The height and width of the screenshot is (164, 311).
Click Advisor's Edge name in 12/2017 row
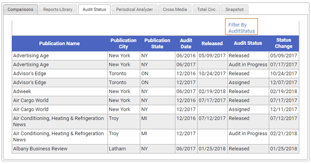click(x=29, y=83)
